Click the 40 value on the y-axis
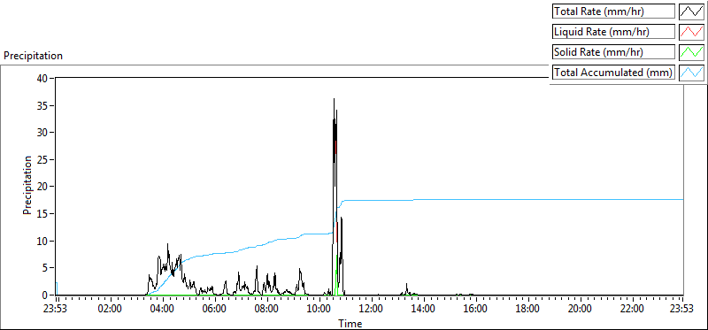The width and height of the screenshot is (708, 330). pyautogui.click(x=43, y=78)
